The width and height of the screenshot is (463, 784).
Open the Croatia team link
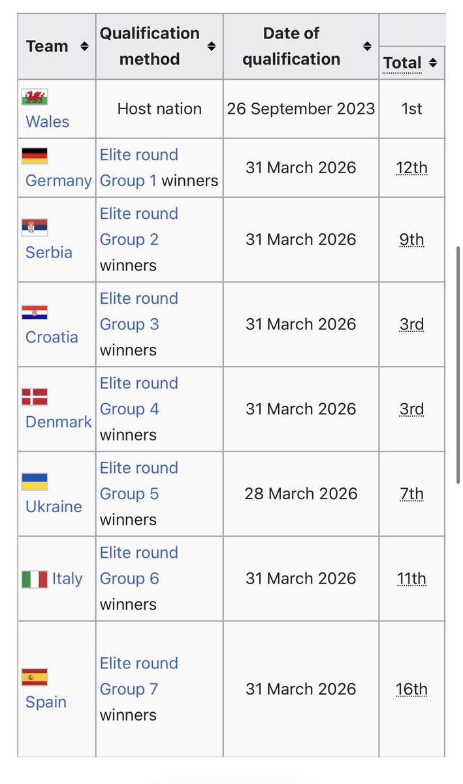tap(52, 337)
